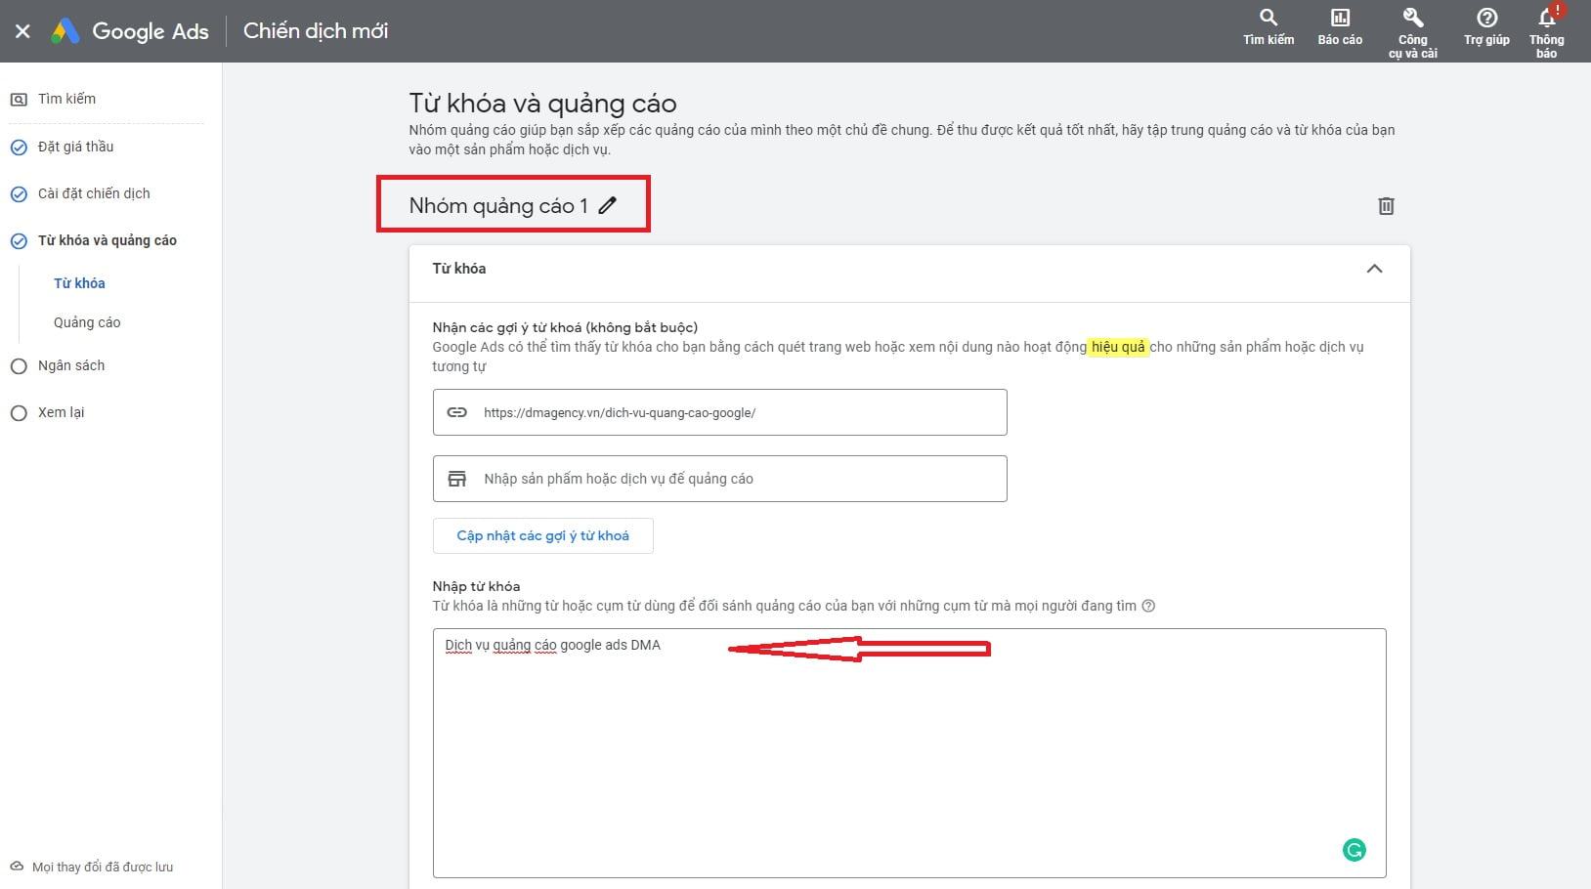Go to Ngân sách step
The width and height of the screenshot is (1591, 889).
70,365
